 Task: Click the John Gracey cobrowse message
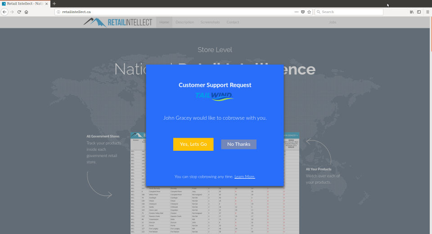[215, 118]
